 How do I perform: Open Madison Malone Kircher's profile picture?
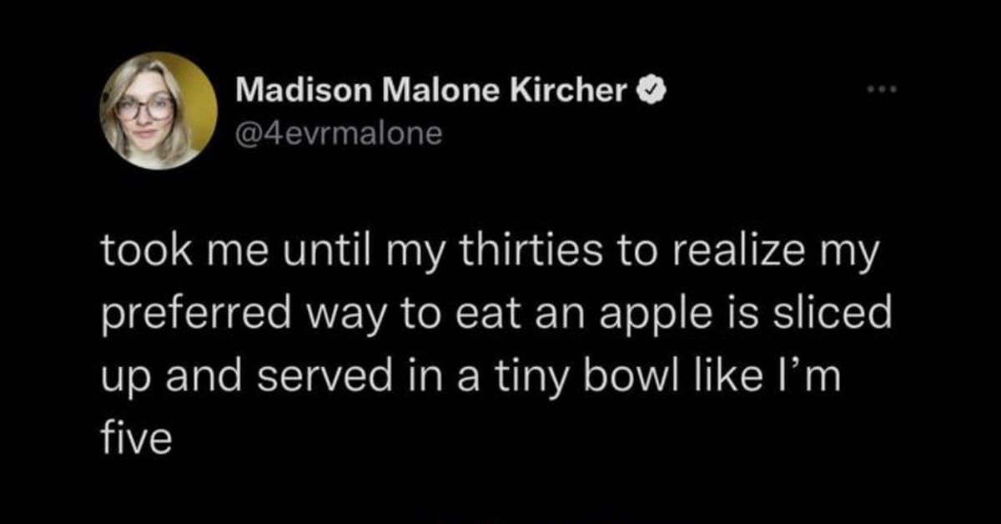pyautogui.click(x=159, y=112)
